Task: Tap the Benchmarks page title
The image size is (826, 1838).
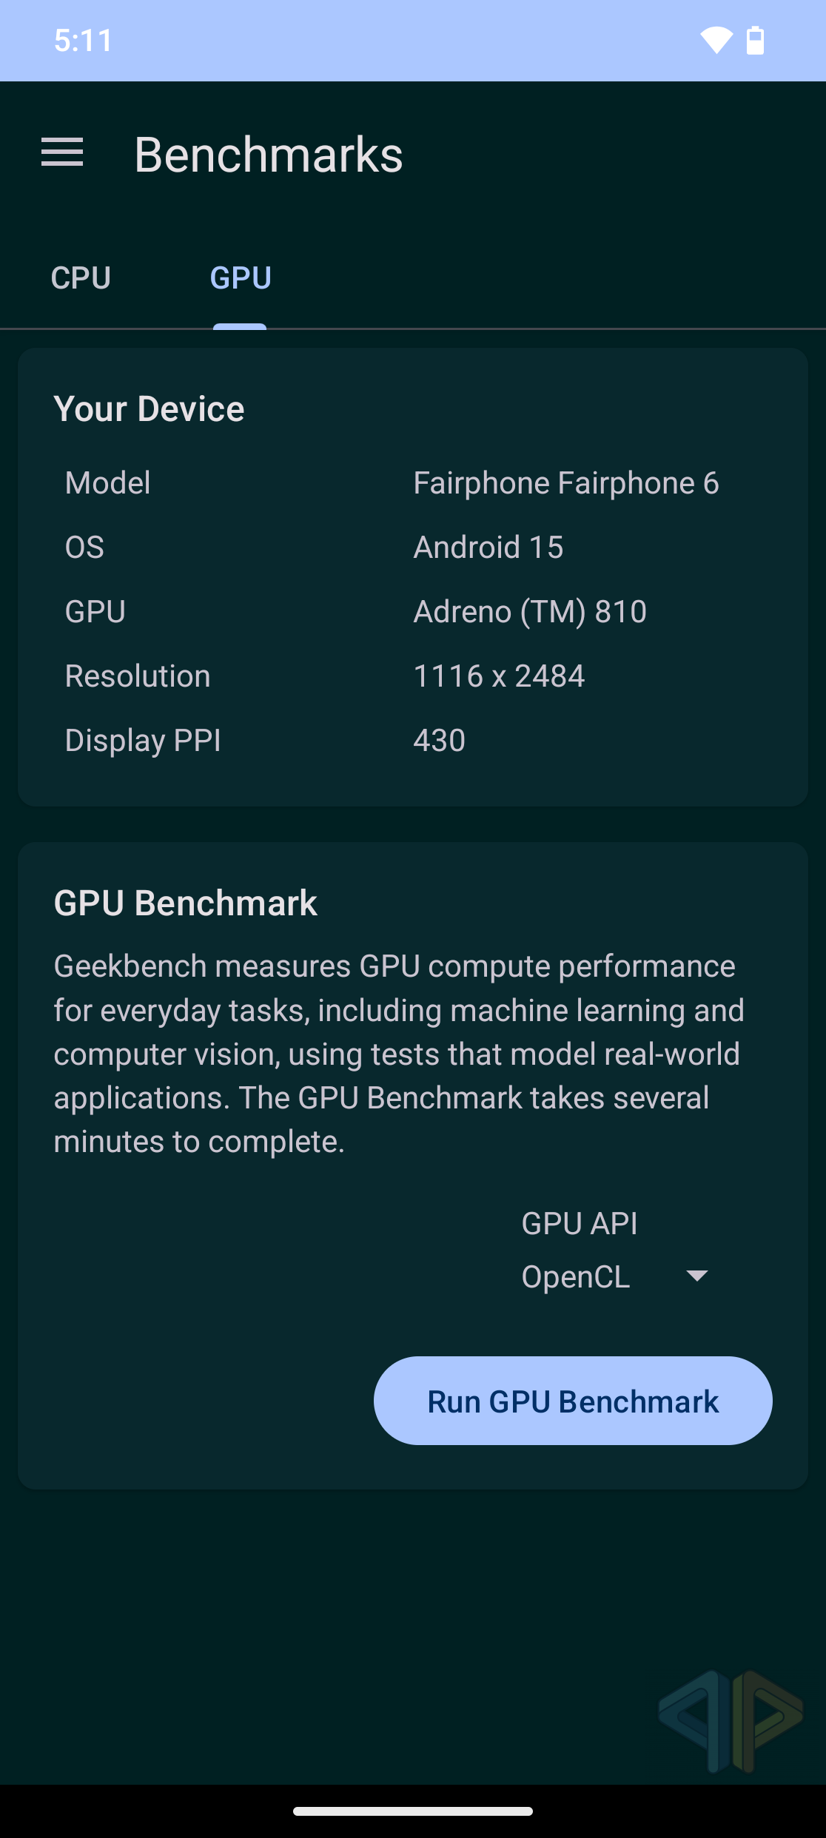Action: 269,155
